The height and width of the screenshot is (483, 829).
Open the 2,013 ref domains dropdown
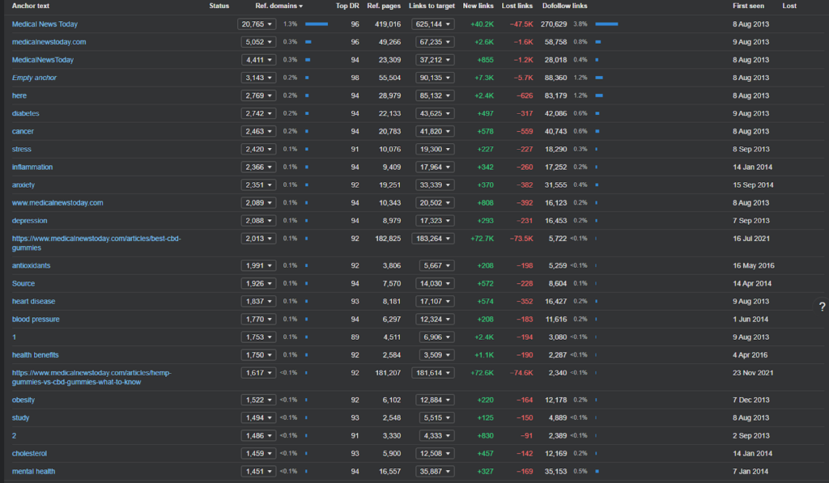tap(258, 239)
